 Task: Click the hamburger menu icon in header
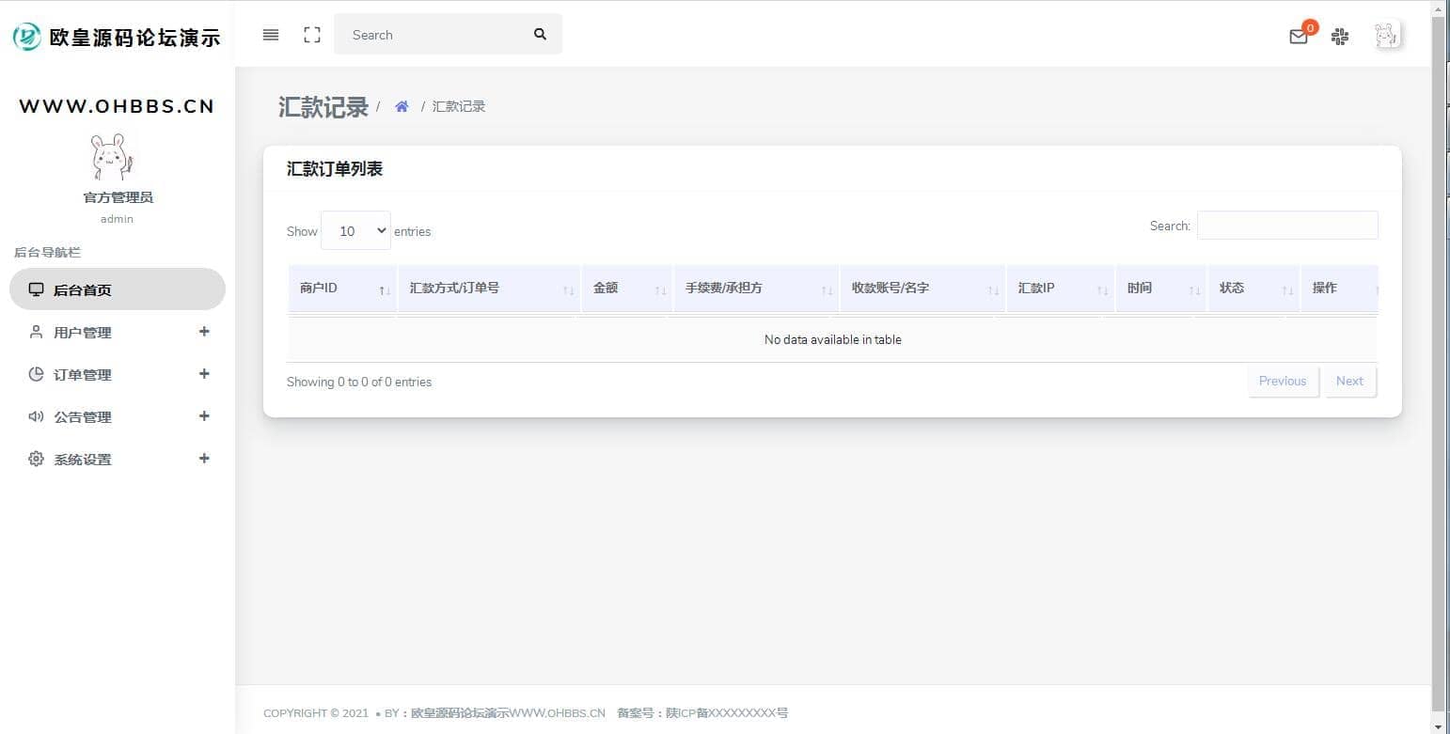(271, 35)
